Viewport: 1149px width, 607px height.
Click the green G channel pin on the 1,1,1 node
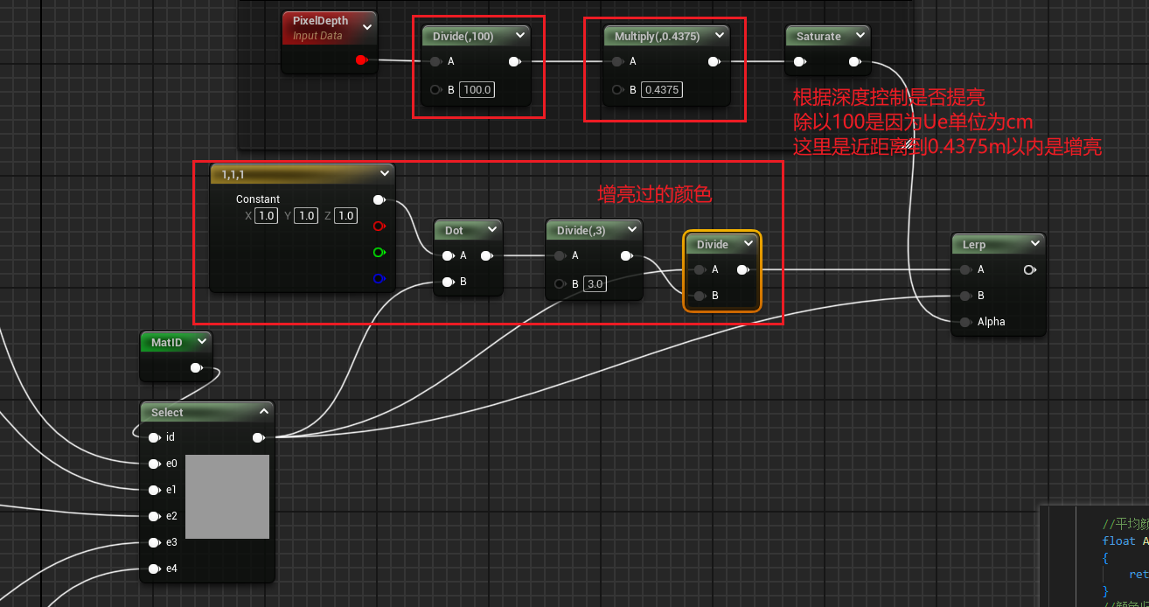379,253
